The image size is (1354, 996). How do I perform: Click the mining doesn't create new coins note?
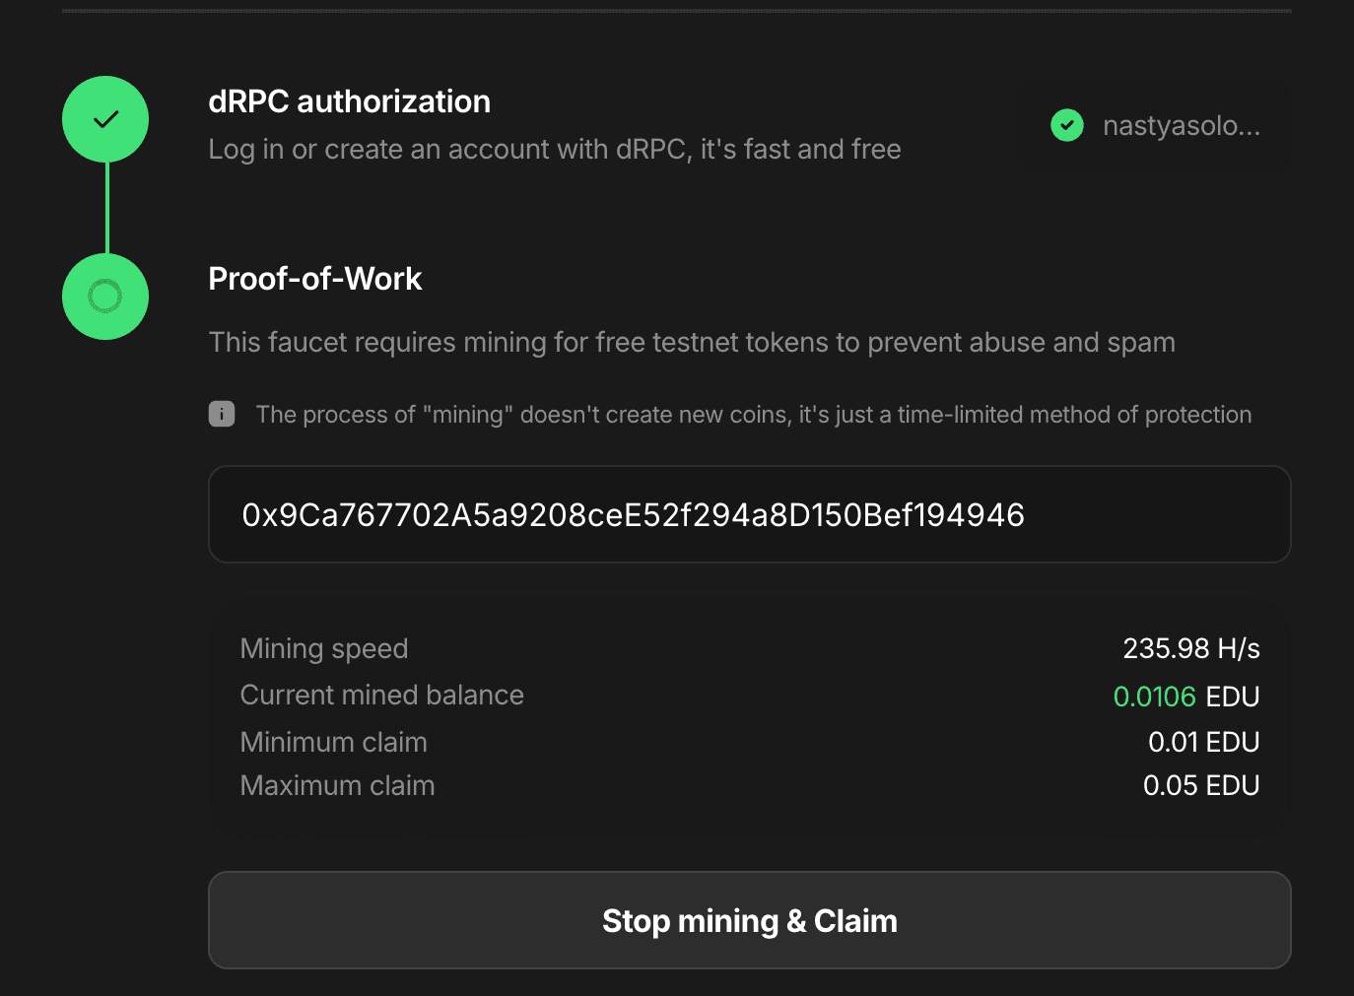click(754, 415)
